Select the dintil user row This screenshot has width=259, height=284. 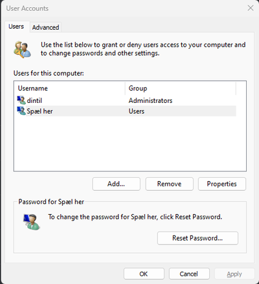tap(126, 100)
